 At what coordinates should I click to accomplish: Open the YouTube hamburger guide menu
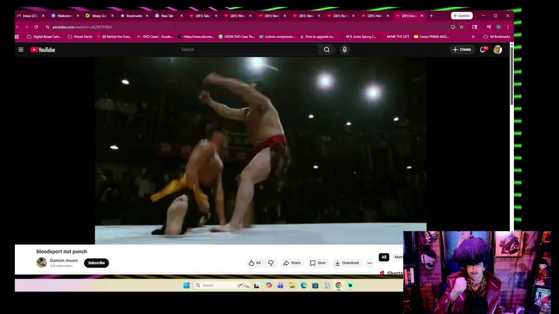pos(21,50)
